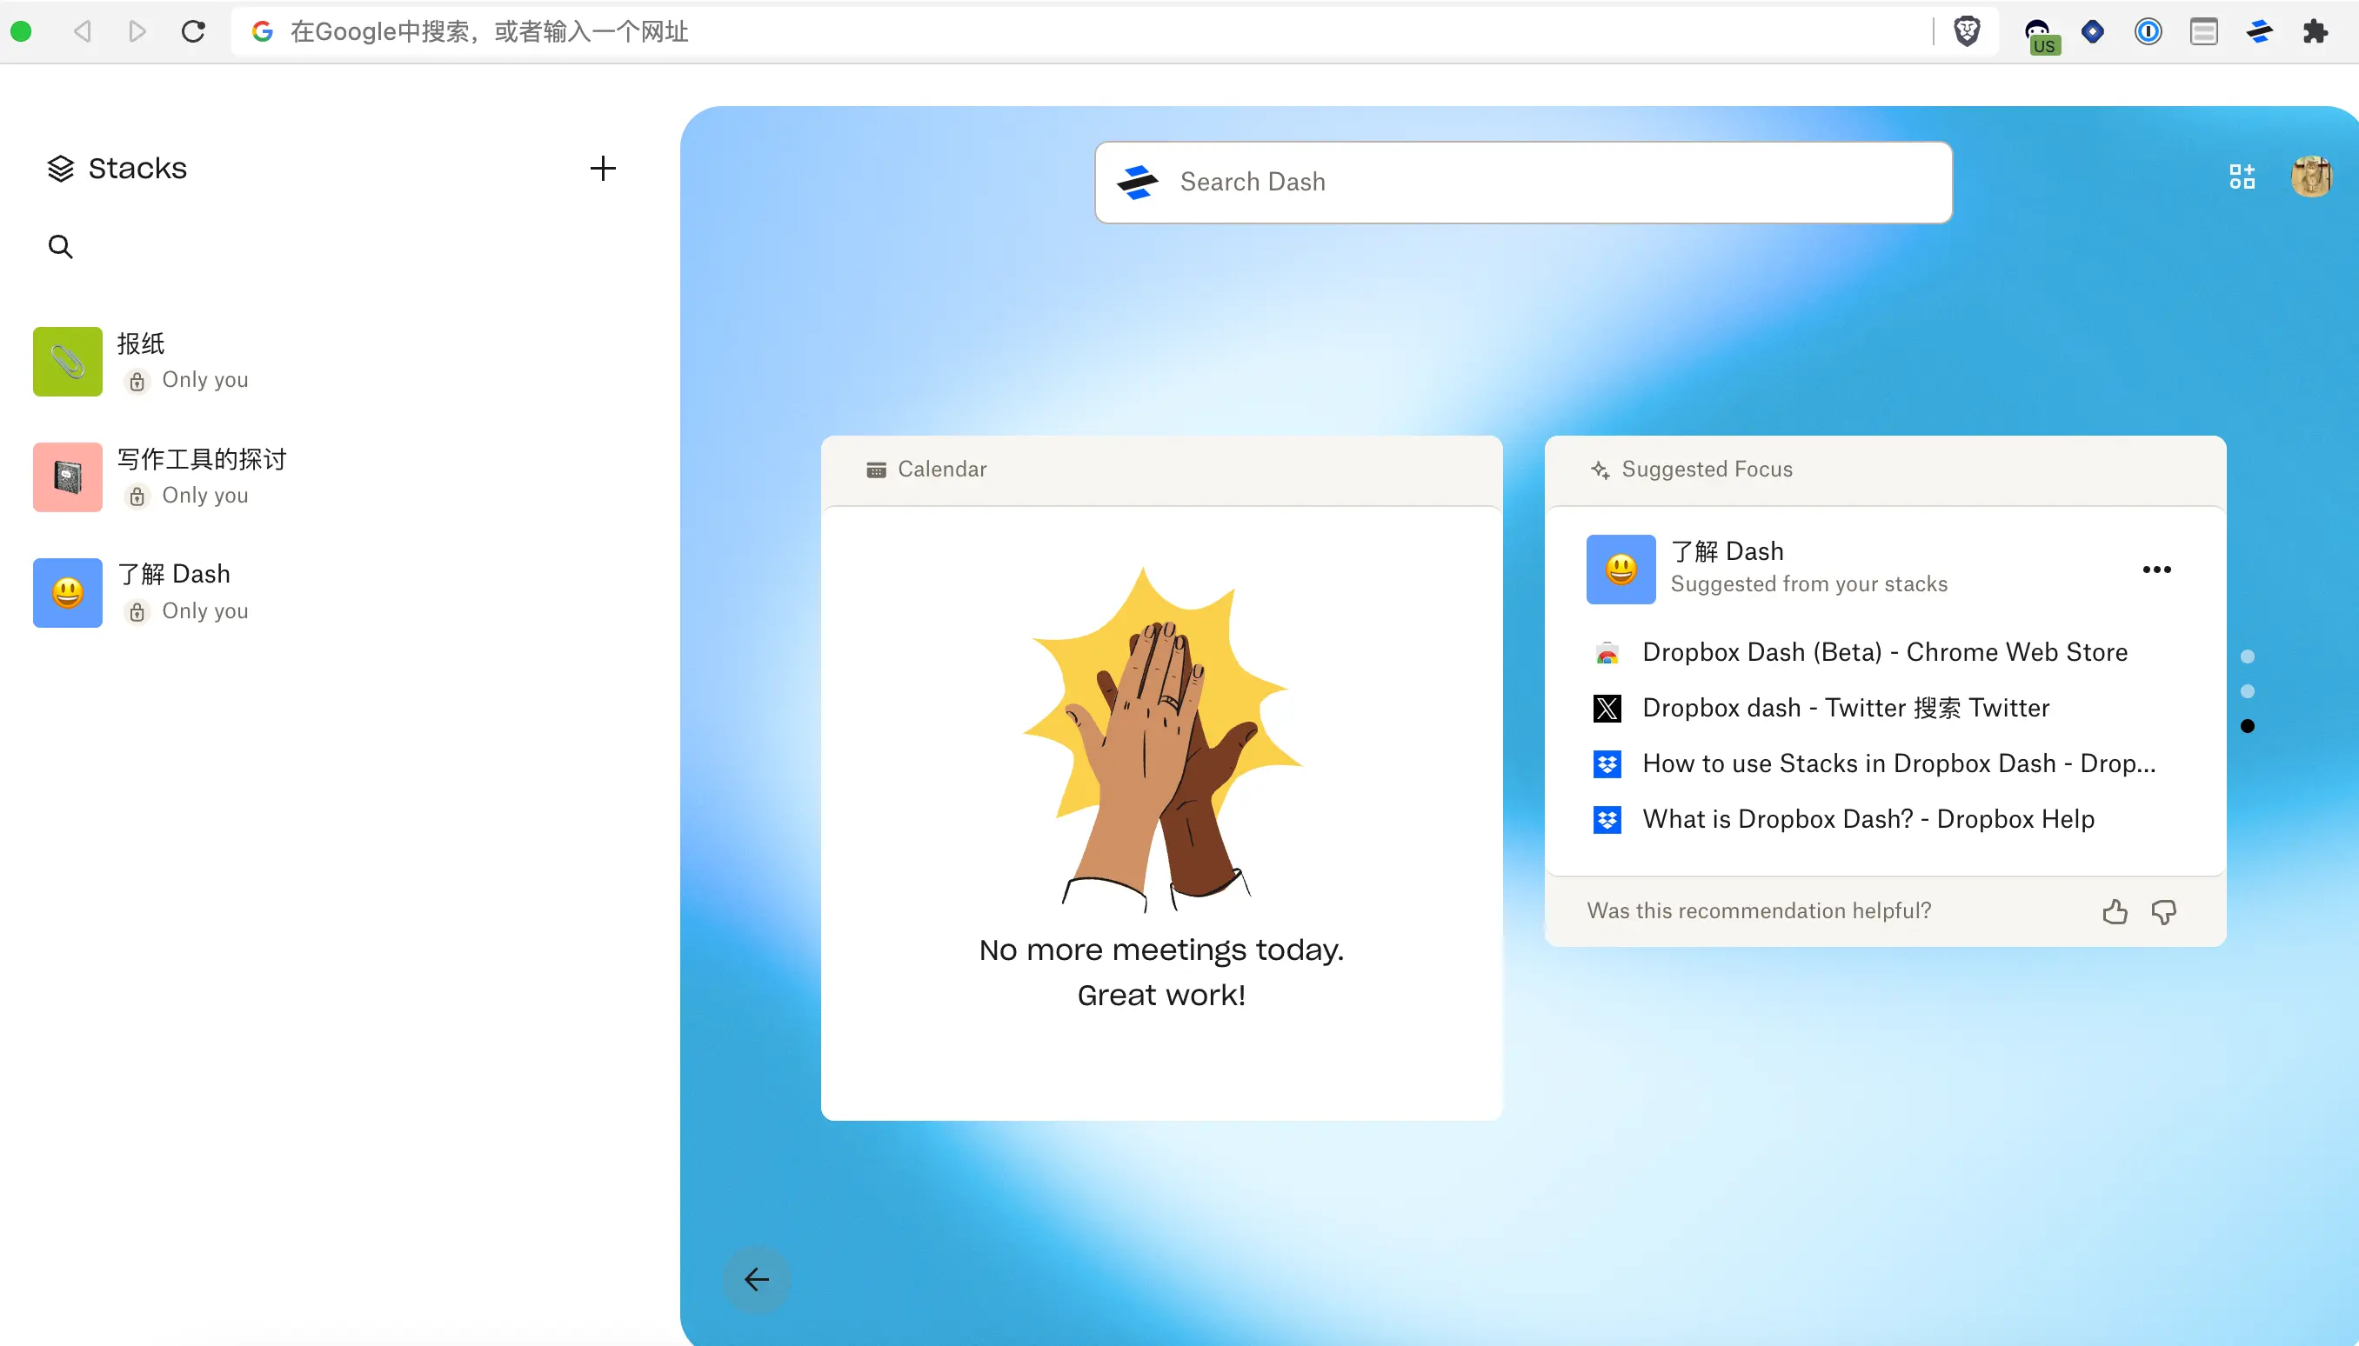The width and height of the screenshot is (2359, 1346).
Task: Open Brave Shields lion icon
Action: click(x=1967, y=31)
